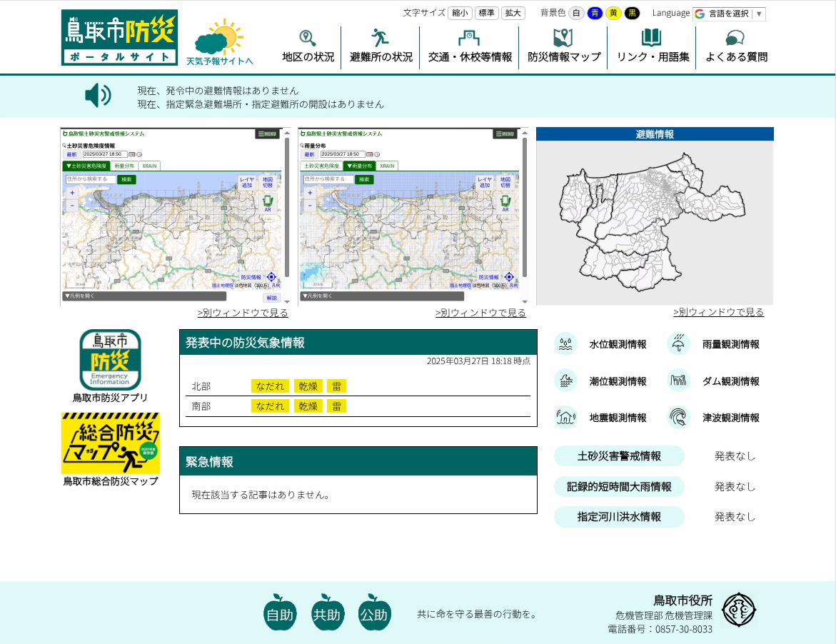
Task: Set text size to 縮小
Action: click(460, 13)
